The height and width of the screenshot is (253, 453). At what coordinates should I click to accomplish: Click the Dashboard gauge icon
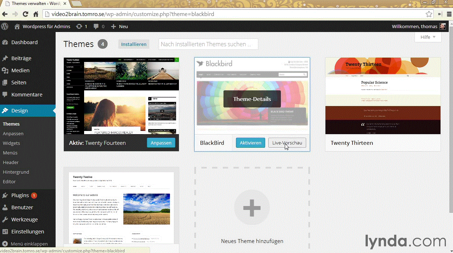[x=5, y=42]
